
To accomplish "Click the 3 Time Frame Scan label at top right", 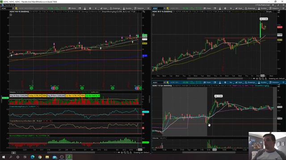I will point(262,5).
